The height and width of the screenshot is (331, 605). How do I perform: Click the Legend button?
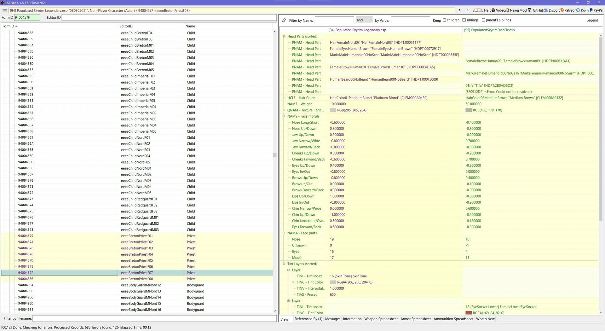click(x=592, y=20)
